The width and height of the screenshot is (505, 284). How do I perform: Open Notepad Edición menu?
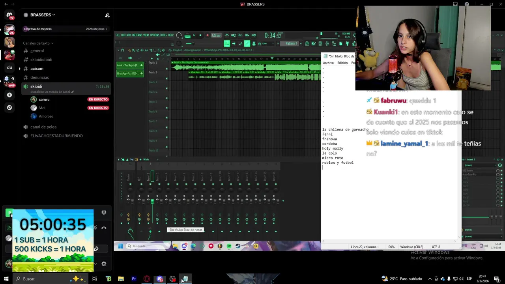(342, 63)
